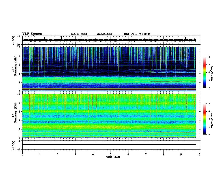Click the "VLF Spectra" plot title
This screenshot has height=173, width=224.
tap(32, 34)
